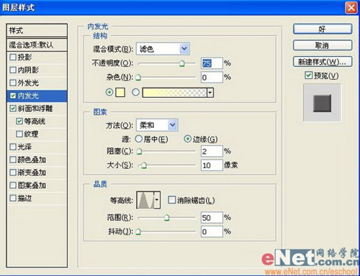Enable the 渐变叠加 gradient overlay checkbox
The width and height of the screenshot is (360, 276).
point(13,172)
